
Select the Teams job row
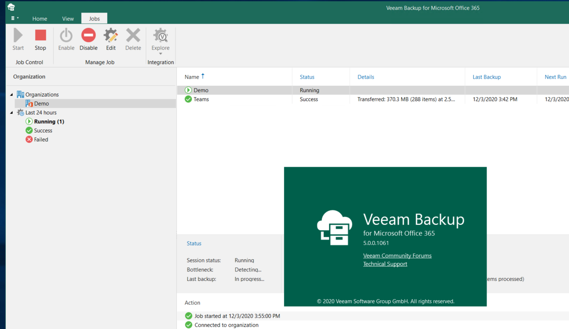201,99
